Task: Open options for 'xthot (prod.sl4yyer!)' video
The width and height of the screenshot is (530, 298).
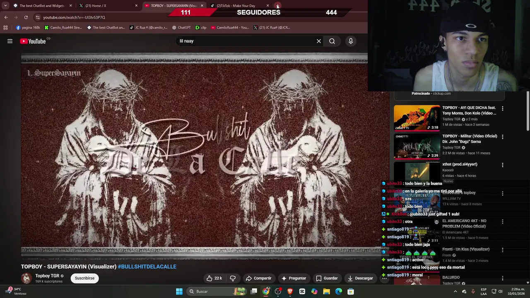Action: pos(503,165)
